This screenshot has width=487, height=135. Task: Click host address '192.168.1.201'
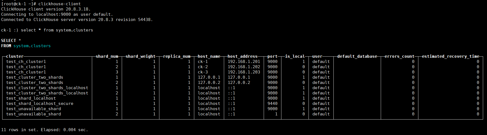244,62
